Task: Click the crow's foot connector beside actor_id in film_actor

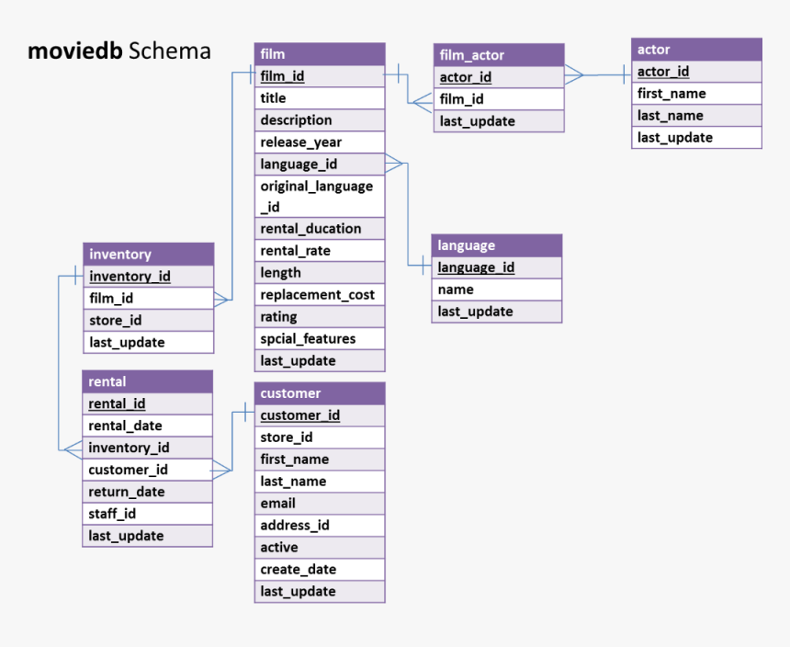Action: pos(574,75)
